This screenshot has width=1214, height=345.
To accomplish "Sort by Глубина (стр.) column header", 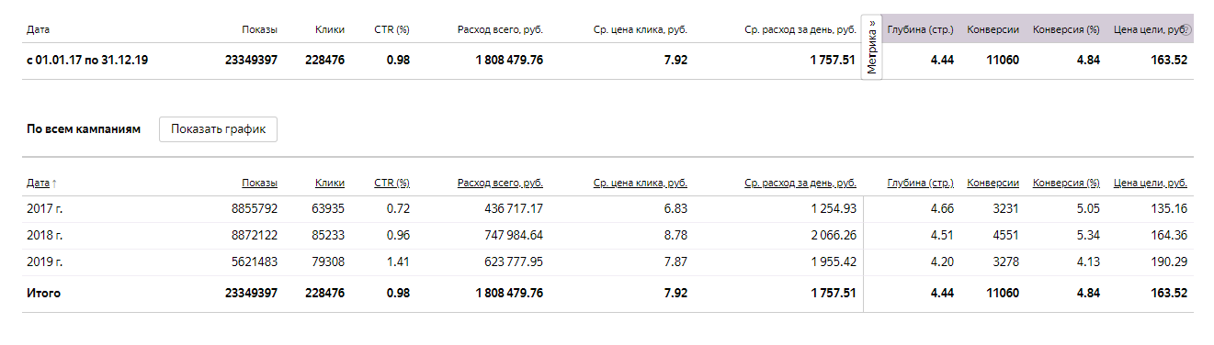I will [921, 183].
